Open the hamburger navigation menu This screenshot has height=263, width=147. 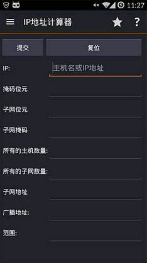pyautogui.click(x=10, y=22)
